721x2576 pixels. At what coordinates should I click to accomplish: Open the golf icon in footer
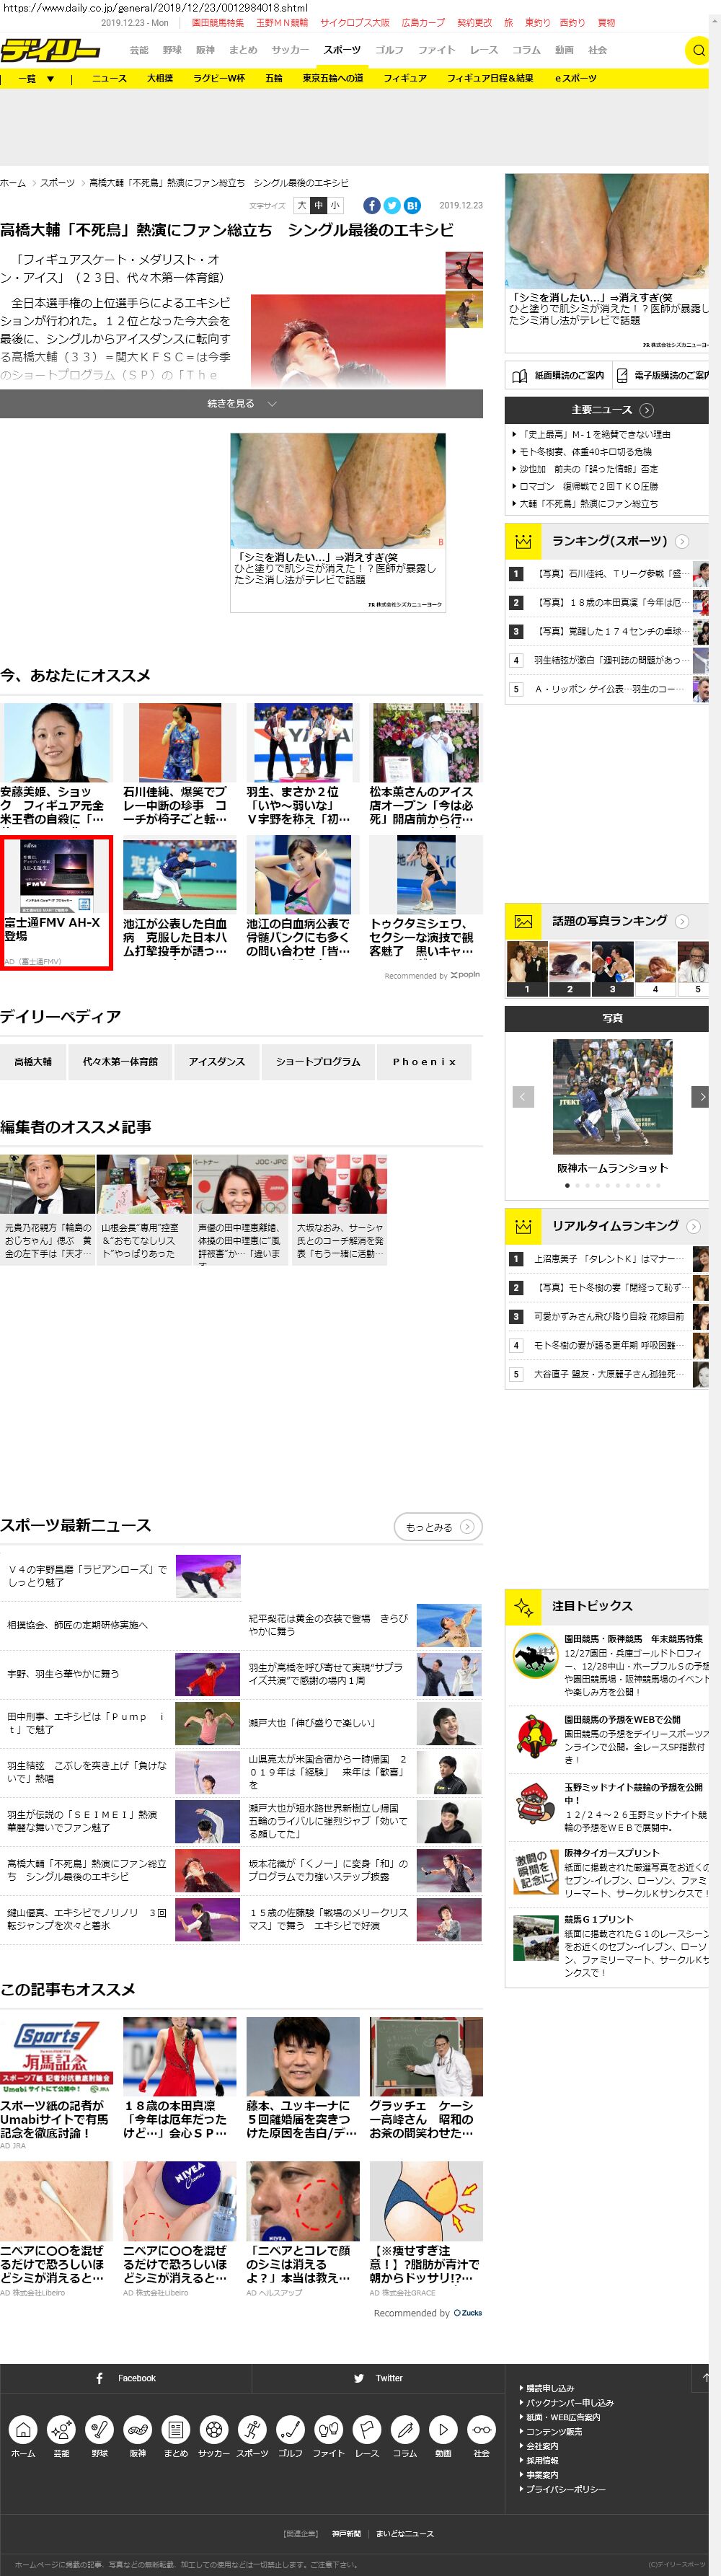tap(290, 2428)
